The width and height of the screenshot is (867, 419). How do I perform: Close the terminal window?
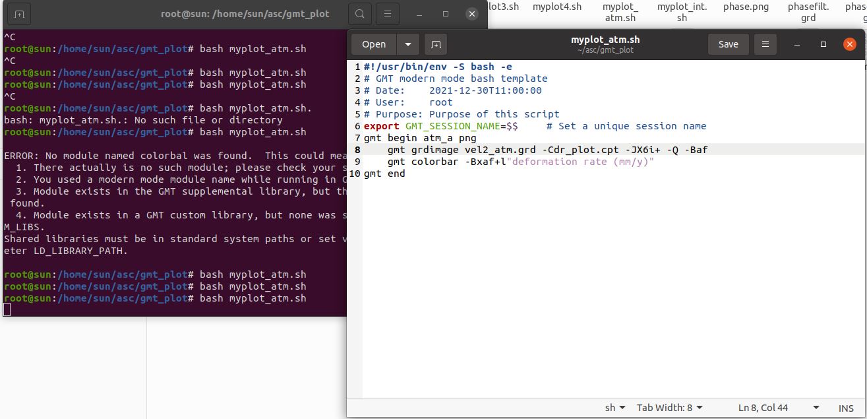pyautogui.click(x=471, y=14)
